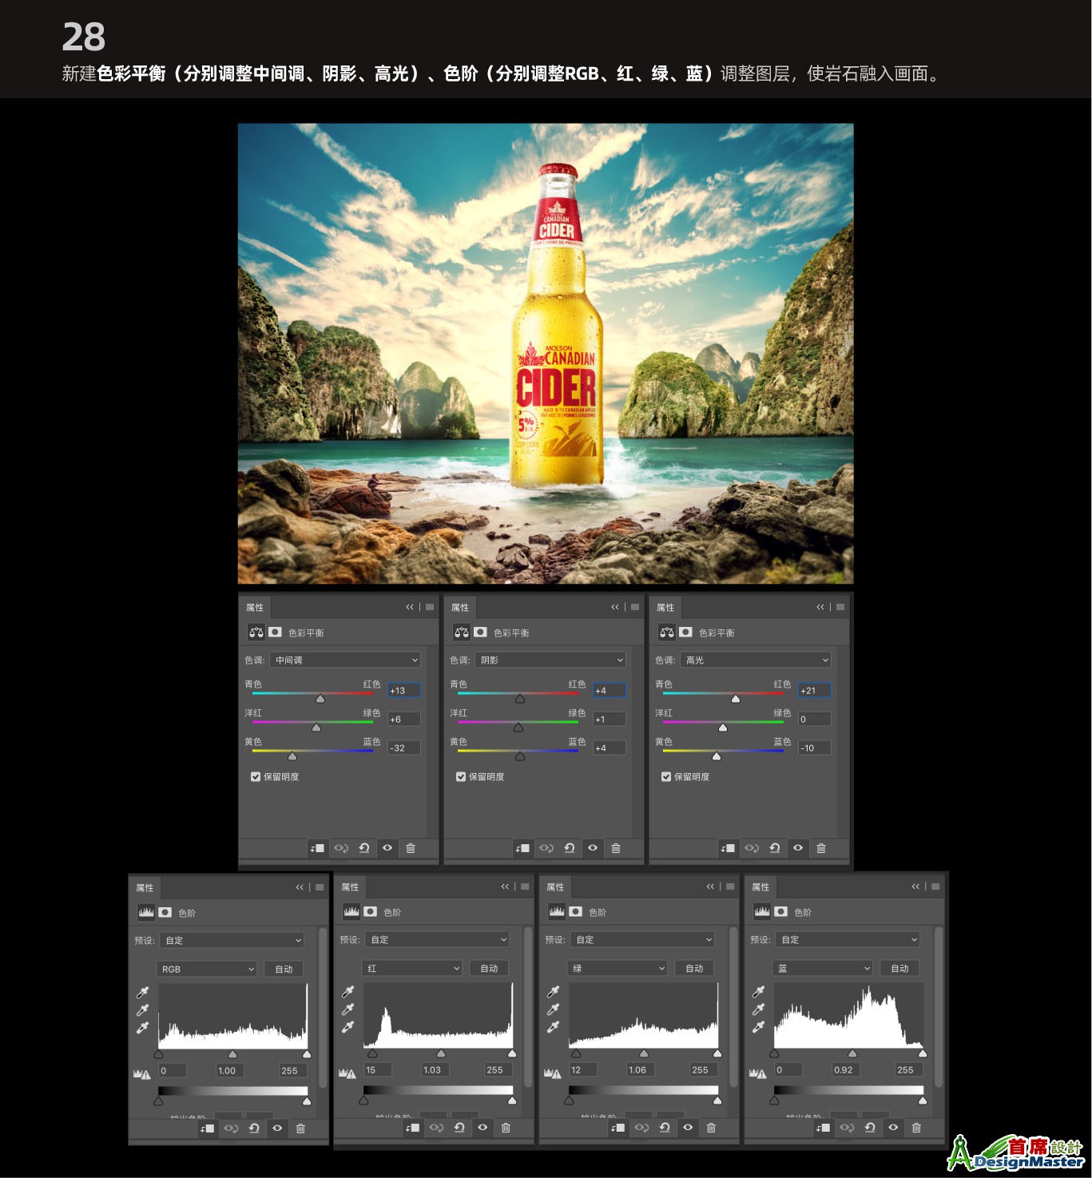Collapse the 中间调 panel with double arrows
Viewport: 1092px width, 1178px height.
click(x=410, y=607)
